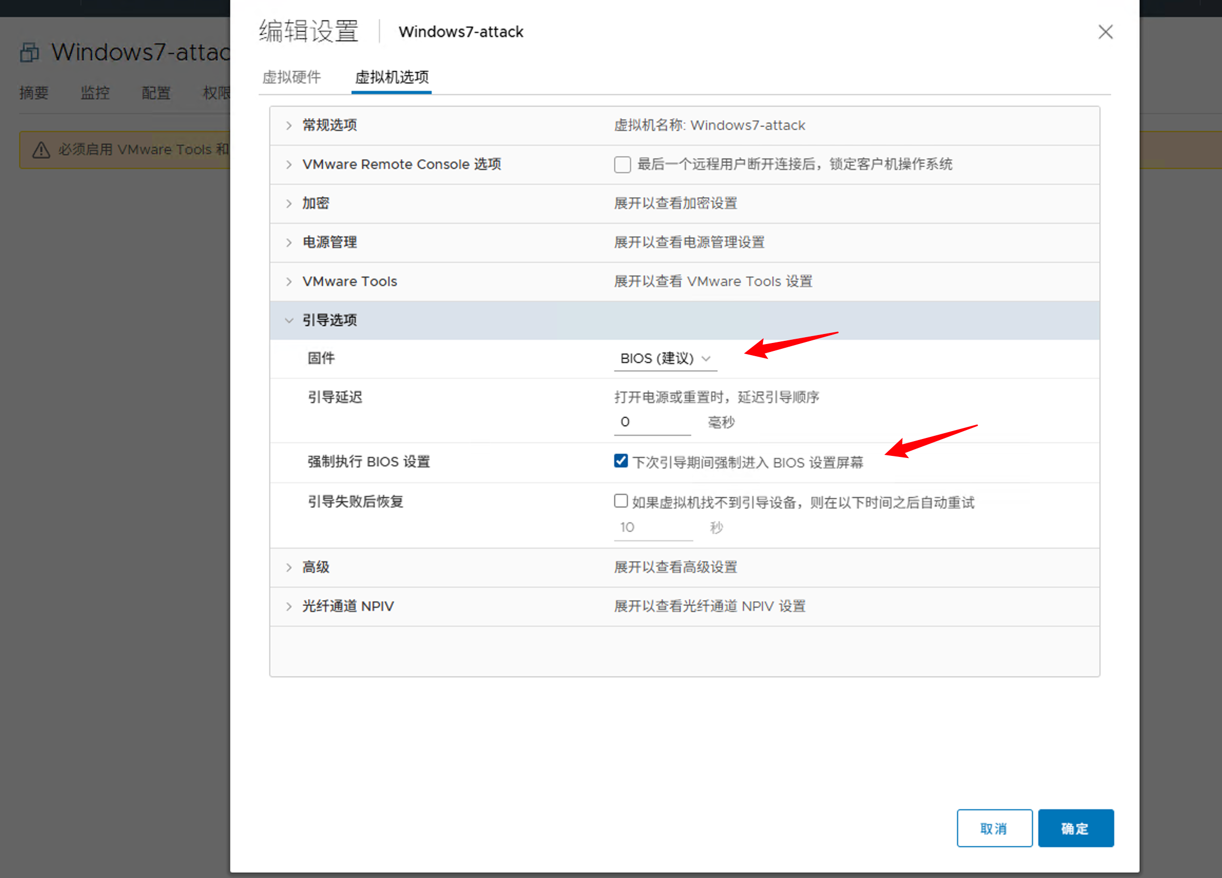
Task: Click the 确定 button
Action: coord(1075,828)
